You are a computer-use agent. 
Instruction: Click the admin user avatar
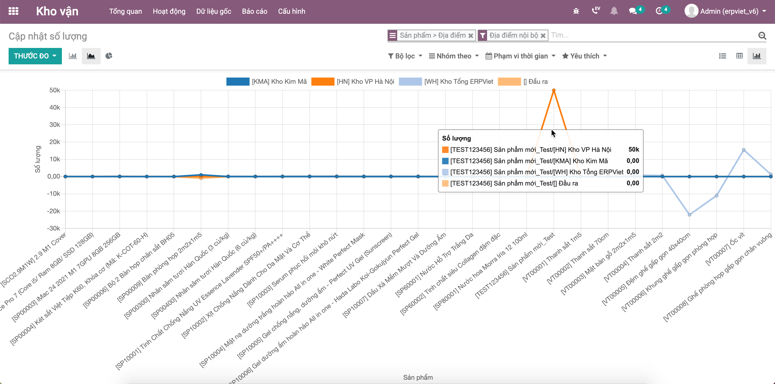(x=691, y=11)
